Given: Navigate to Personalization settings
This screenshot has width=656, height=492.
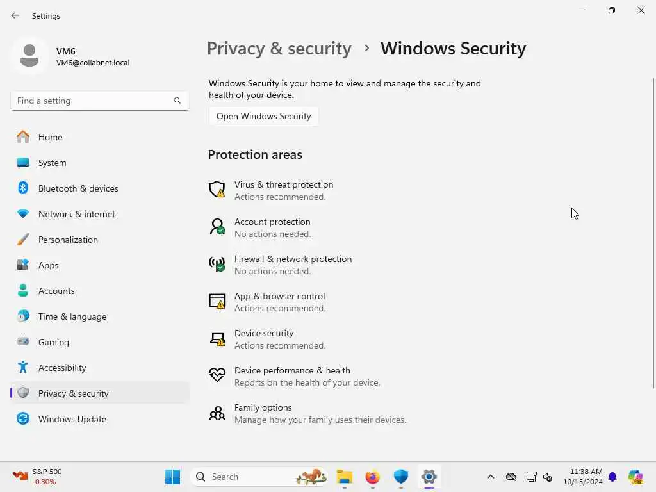Looking at the screenshot, I should [x=68, y=240].
